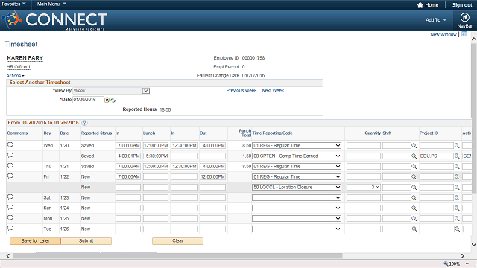Click Project ID lookup magnifier in Wed 1/20 row
This screenshot has width=477, height=268.
pos(457,146)
